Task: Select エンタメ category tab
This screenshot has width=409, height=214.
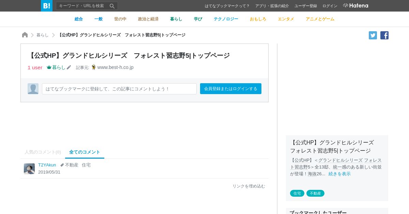Action: tap(286, 19)
